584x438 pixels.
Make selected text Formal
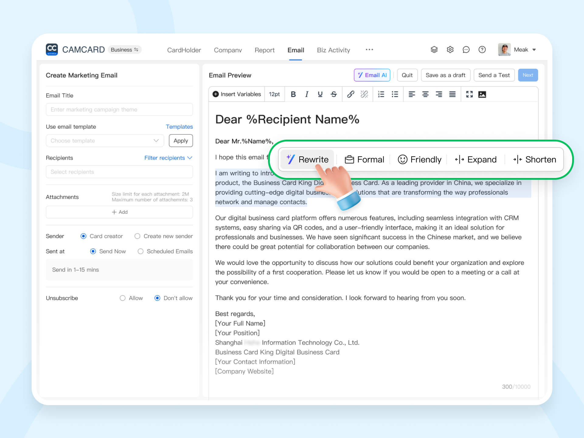coord(364,159)
